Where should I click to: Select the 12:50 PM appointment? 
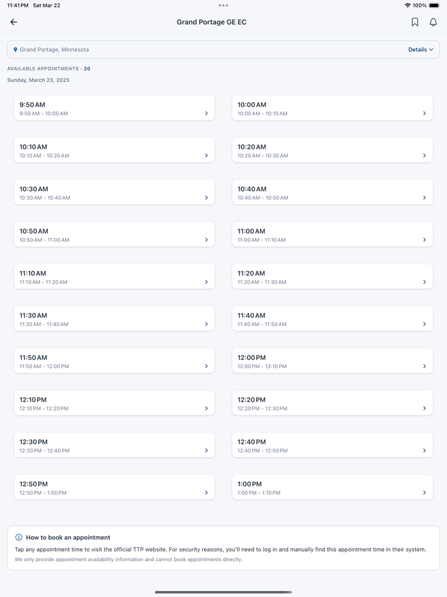(114, 488)
